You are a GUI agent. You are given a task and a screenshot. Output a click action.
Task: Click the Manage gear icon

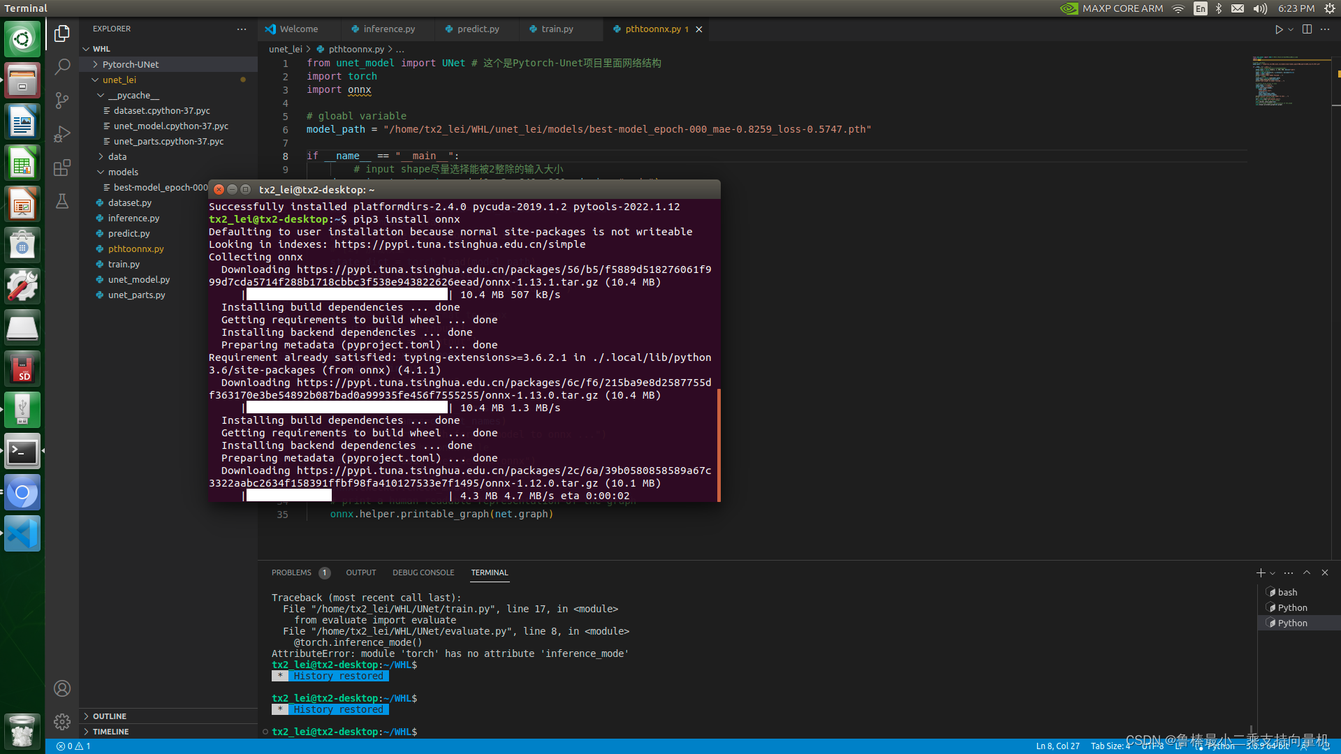tap(62, 722)
